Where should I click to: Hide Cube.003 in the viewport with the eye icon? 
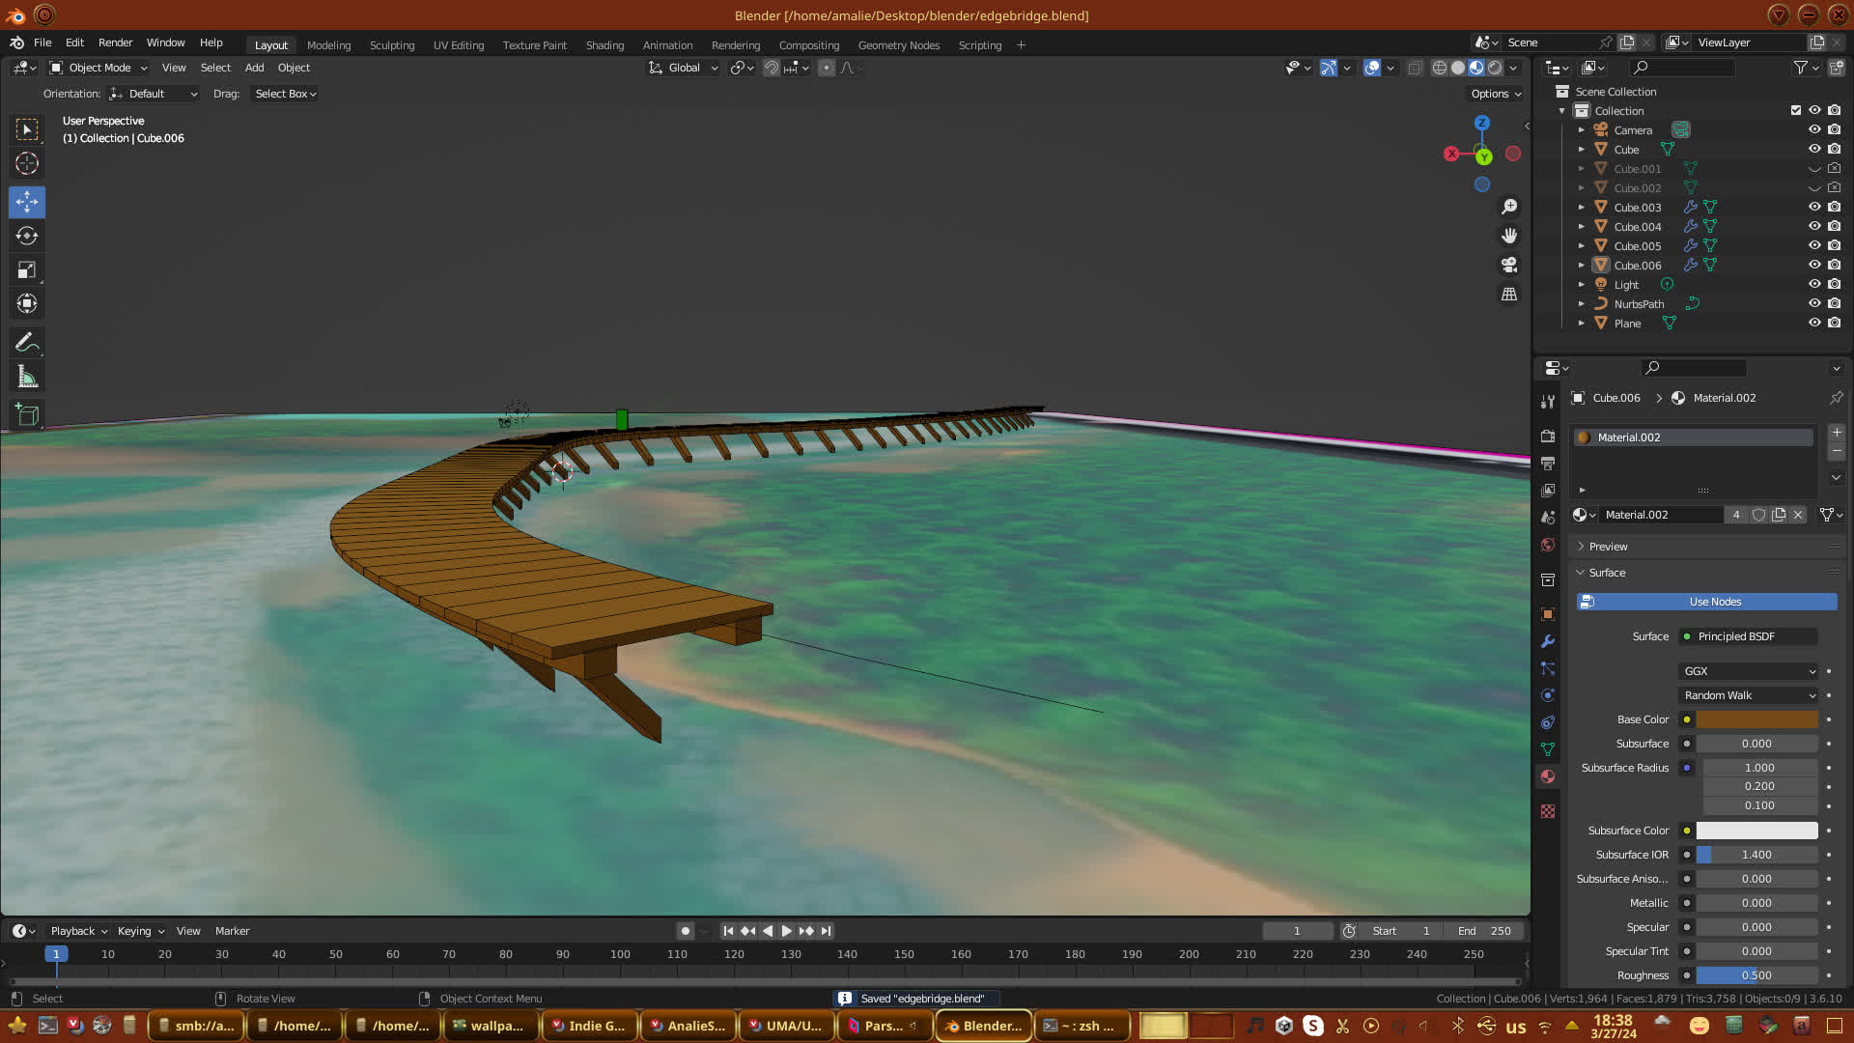1814,207
